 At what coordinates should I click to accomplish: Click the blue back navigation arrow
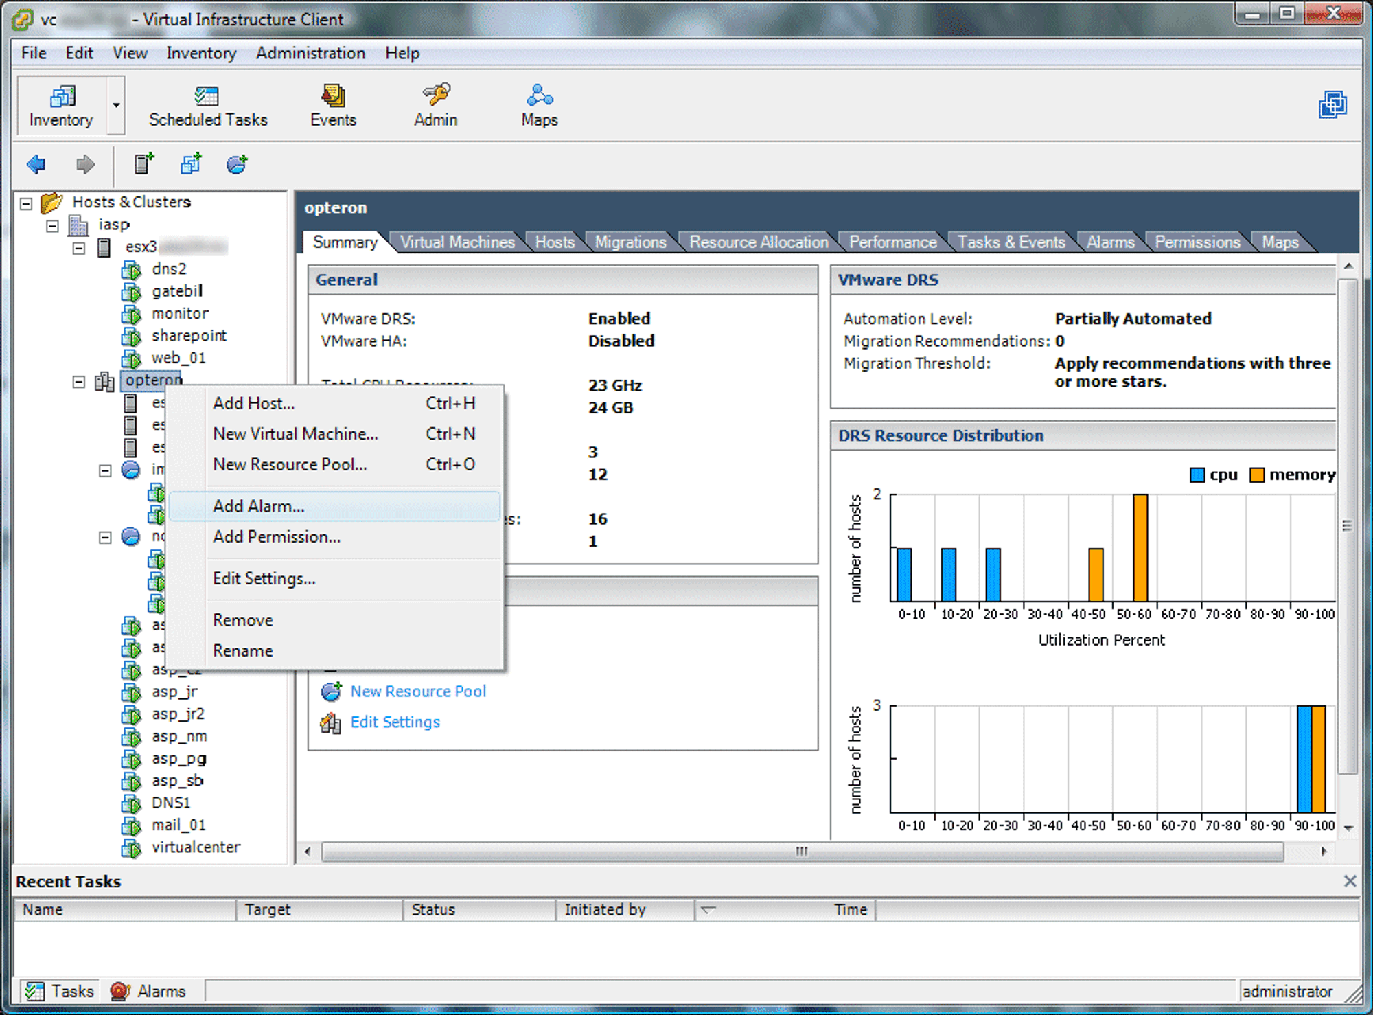pos(36,164)
